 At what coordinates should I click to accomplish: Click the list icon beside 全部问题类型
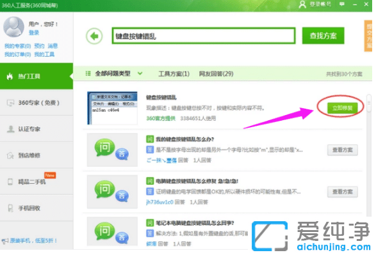88,73
